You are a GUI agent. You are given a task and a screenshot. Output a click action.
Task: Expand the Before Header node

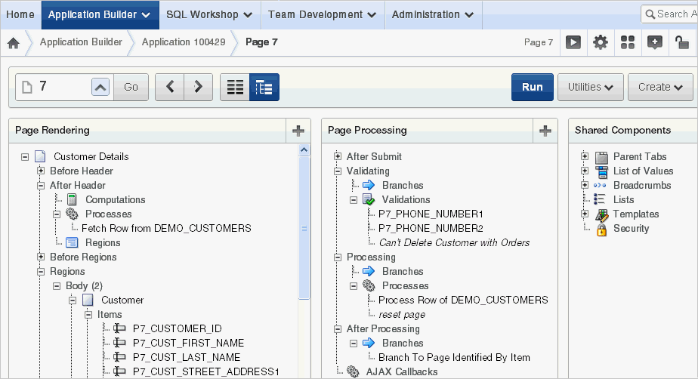pyautogui.click(x=41, y=171)
